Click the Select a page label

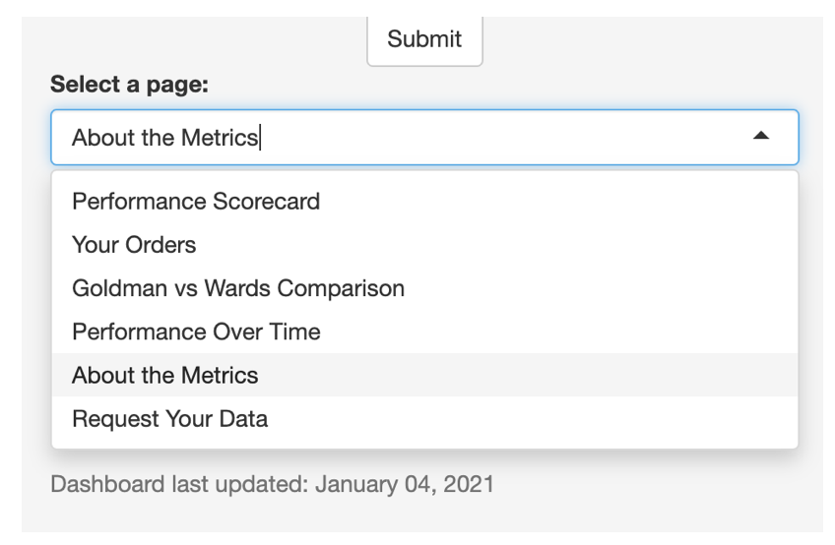(129, 84)
